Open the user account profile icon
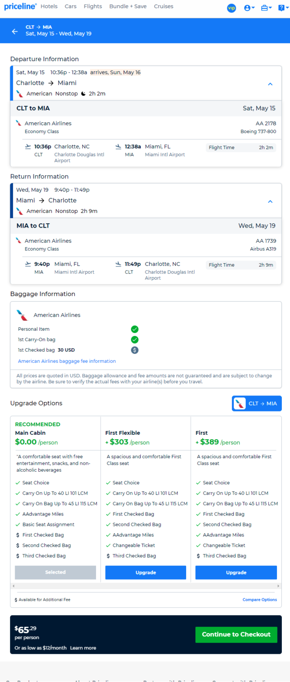 click(x=249, y=8)
